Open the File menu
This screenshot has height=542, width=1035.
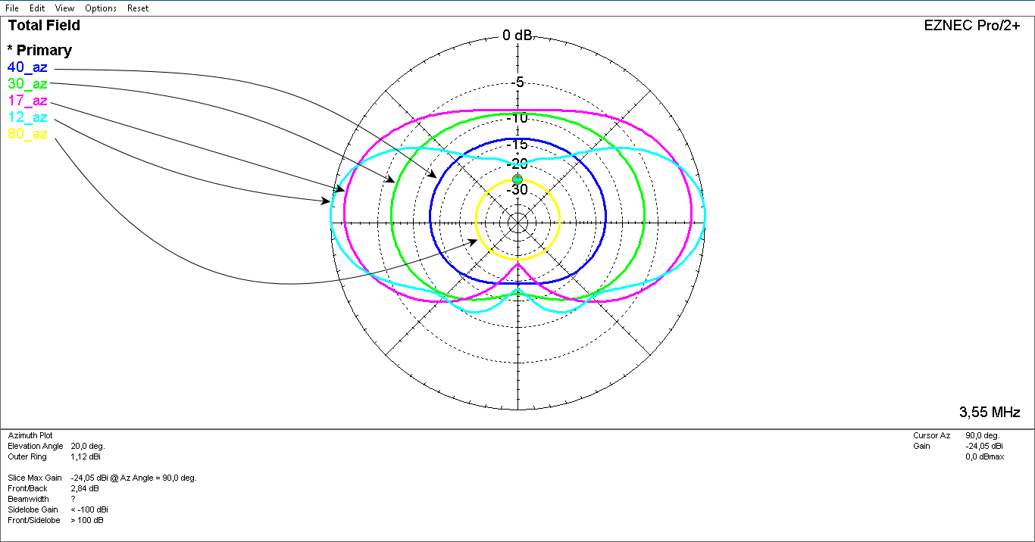click(x=12, y=8)
